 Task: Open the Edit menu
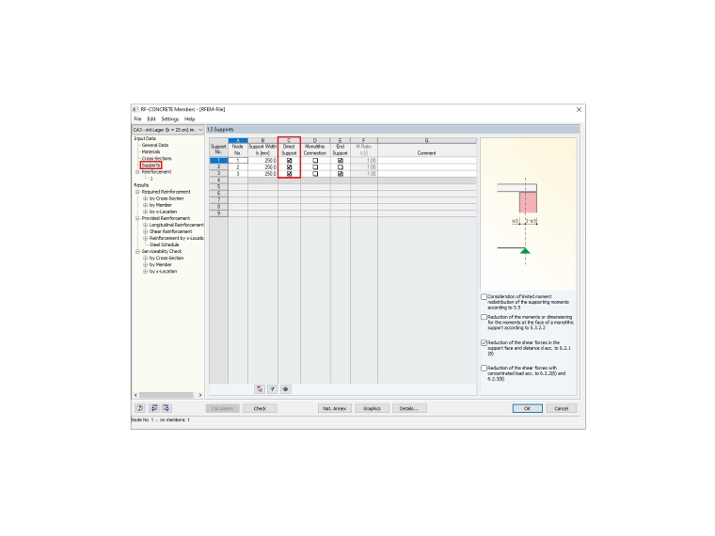coord(151,119)
